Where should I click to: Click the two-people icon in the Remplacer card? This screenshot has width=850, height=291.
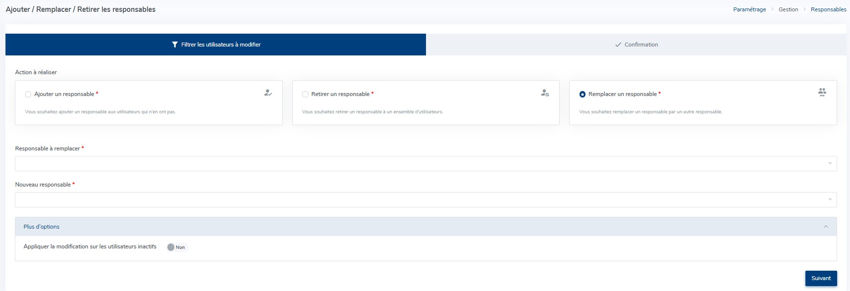point(822,92)
